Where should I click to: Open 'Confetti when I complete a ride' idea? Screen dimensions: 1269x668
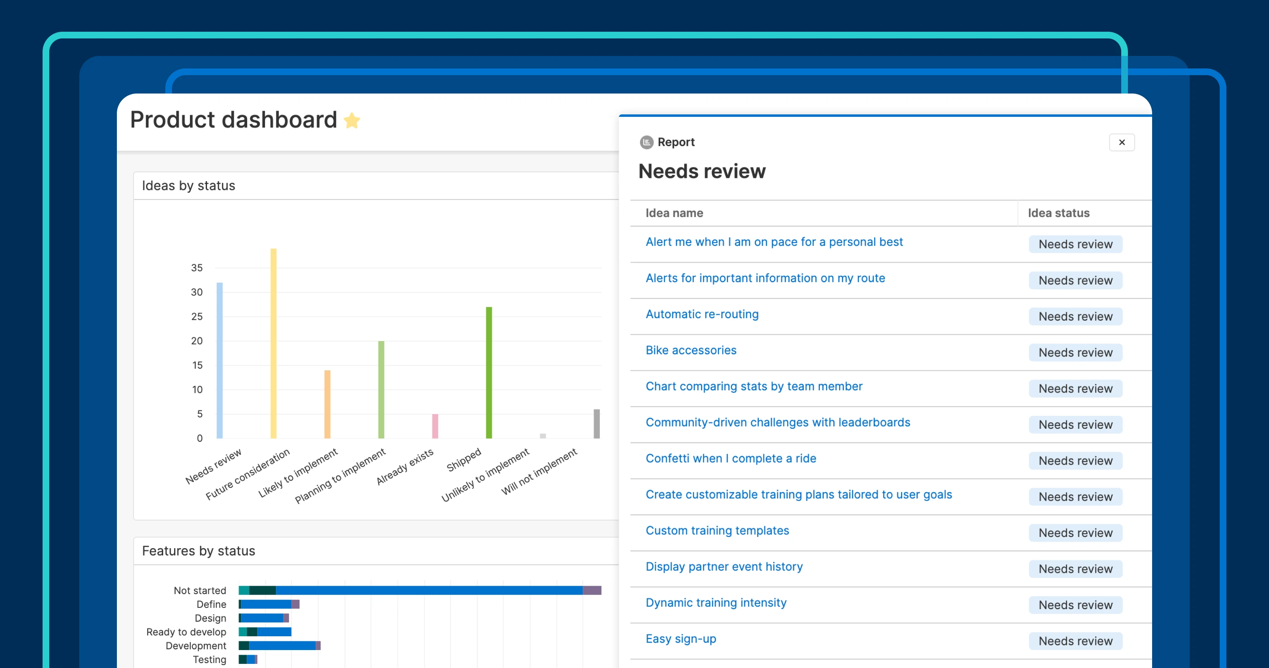click(x=730, y=459)
